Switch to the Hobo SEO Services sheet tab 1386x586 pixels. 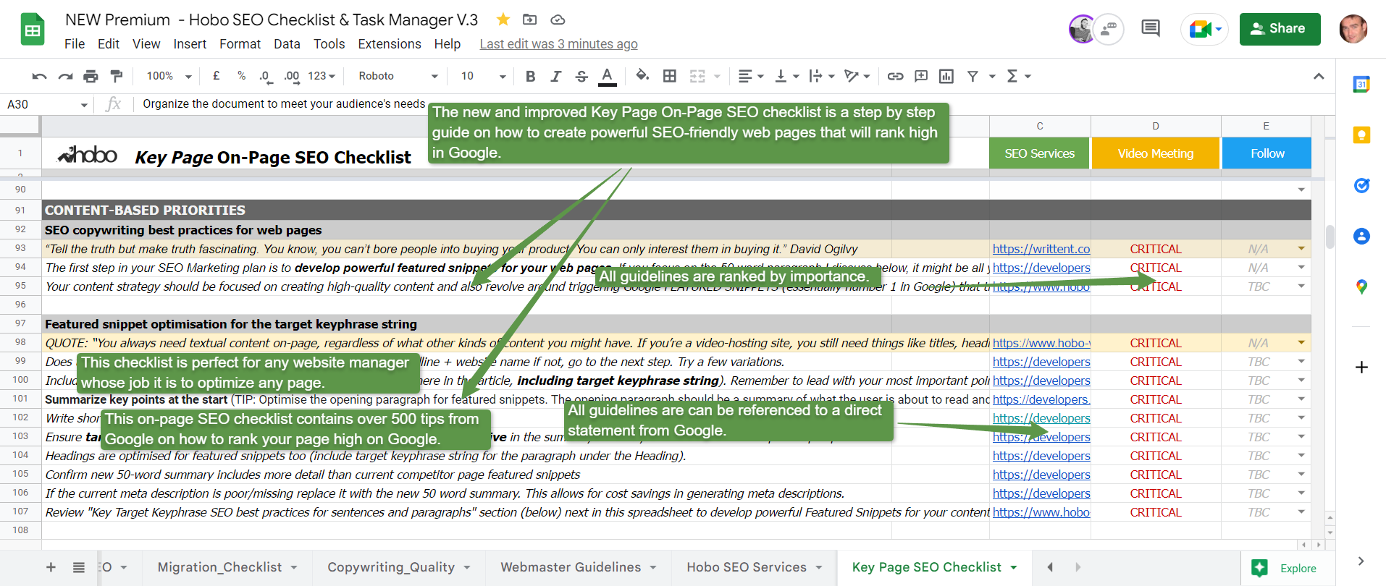(754, 567)
